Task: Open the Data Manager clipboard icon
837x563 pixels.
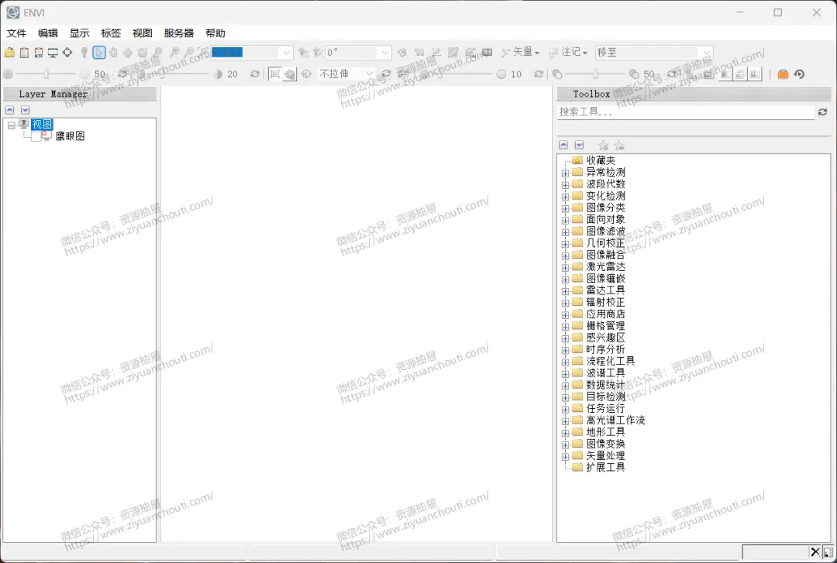Action: 24,53
